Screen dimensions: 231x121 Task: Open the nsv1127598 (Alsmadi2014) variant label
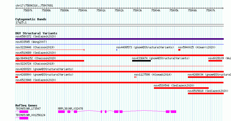pos(153,75)
